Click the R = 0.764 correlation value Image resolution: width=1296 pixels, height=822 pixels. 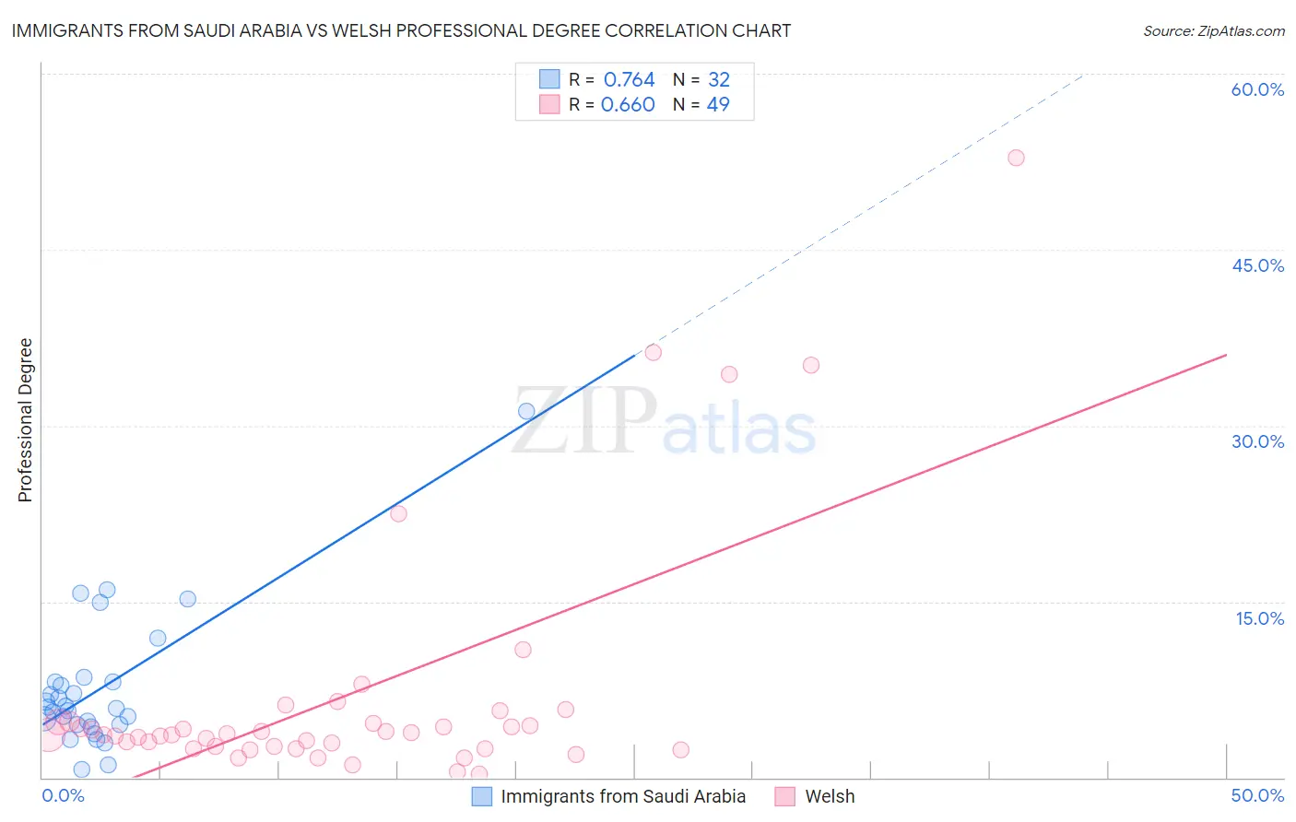[629, 79]
